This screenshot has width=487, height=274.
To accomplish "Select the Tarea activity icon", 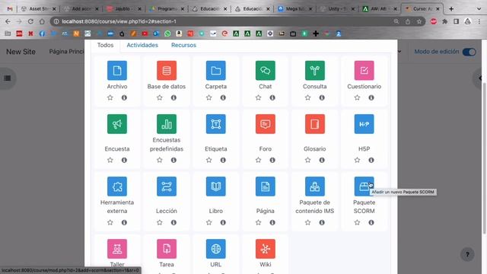I will click(167, 249).
